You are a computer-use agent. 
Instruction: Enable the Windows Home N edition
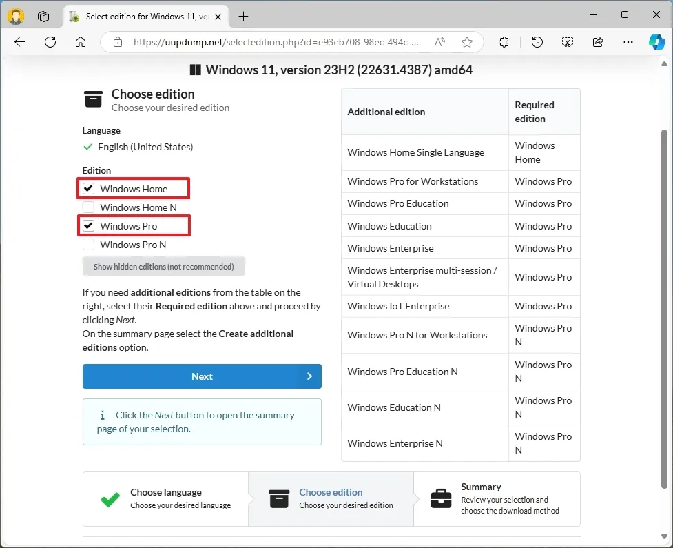(x=88, y=207)
